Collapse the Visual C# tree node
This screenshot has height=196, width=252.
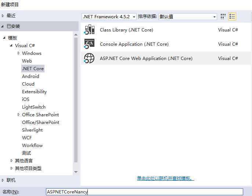coord(11,46)
